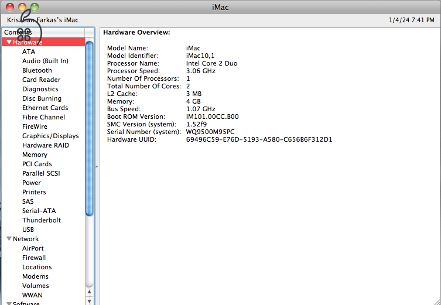Screen dimensions: 441x305
Task: Click the serial number WQ9500M95PC
Action: (x=210, y=132)
